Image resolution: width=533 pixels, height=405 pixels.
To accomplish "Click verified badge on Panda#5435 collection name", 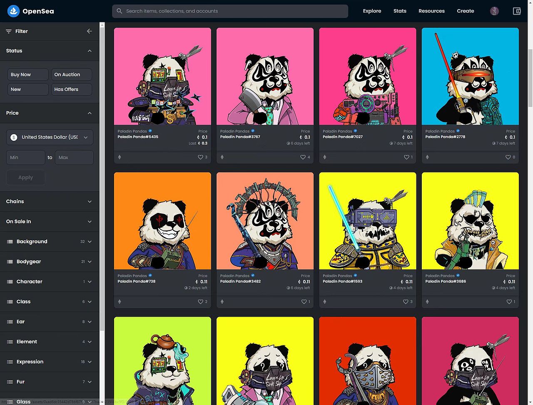I will pyautogui.click(x=150, y=131).
